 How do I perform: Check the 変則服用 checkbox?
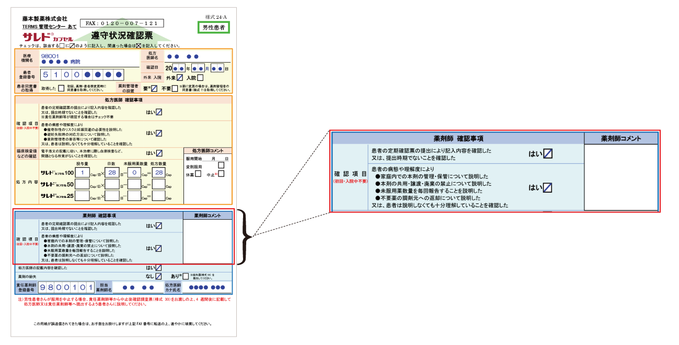[x=221, y=165]
